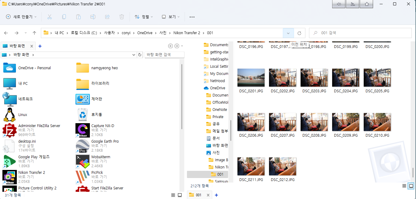Click the Cut scissors icon in toolbar
Screen dimensions: 416x199
(x=50, y=17)
